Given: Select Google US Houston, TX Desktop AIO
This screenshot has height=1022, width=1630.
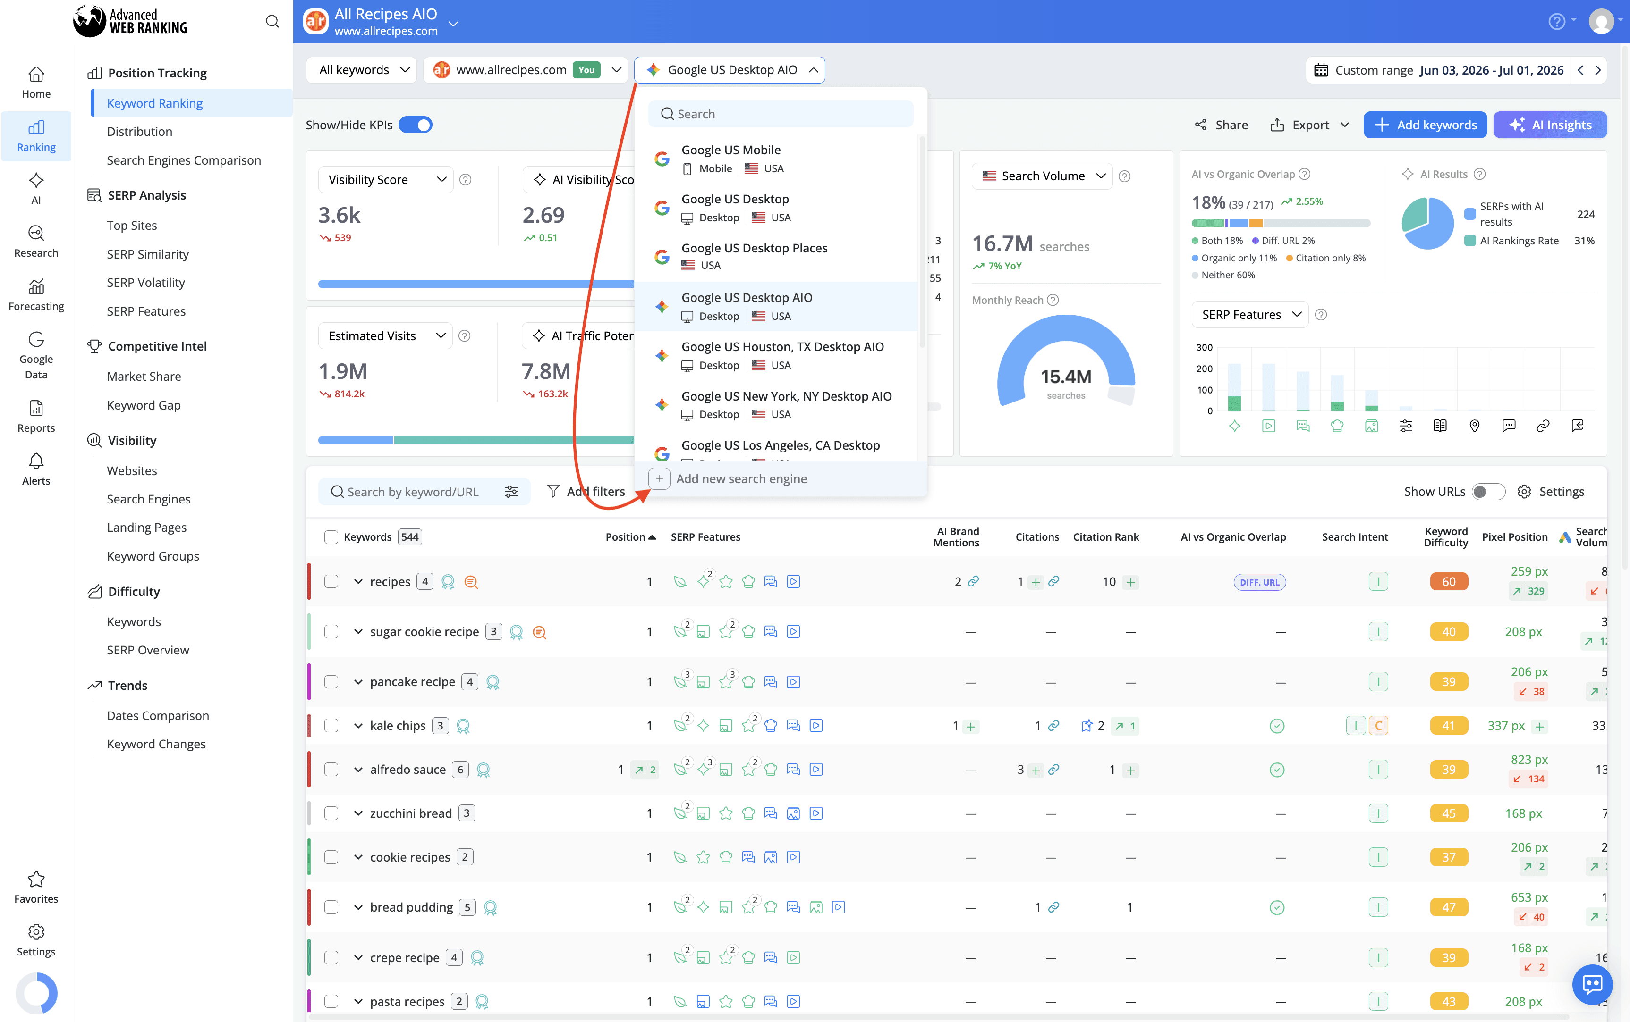Looking at the screenshot, I should 776,356.
